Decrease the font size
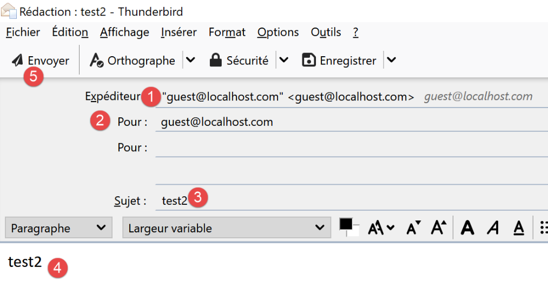548x294 pixels. click(413, 228)
